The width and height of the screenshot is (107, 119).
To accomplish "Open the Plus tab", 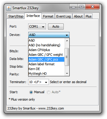I will coord(88,16).
